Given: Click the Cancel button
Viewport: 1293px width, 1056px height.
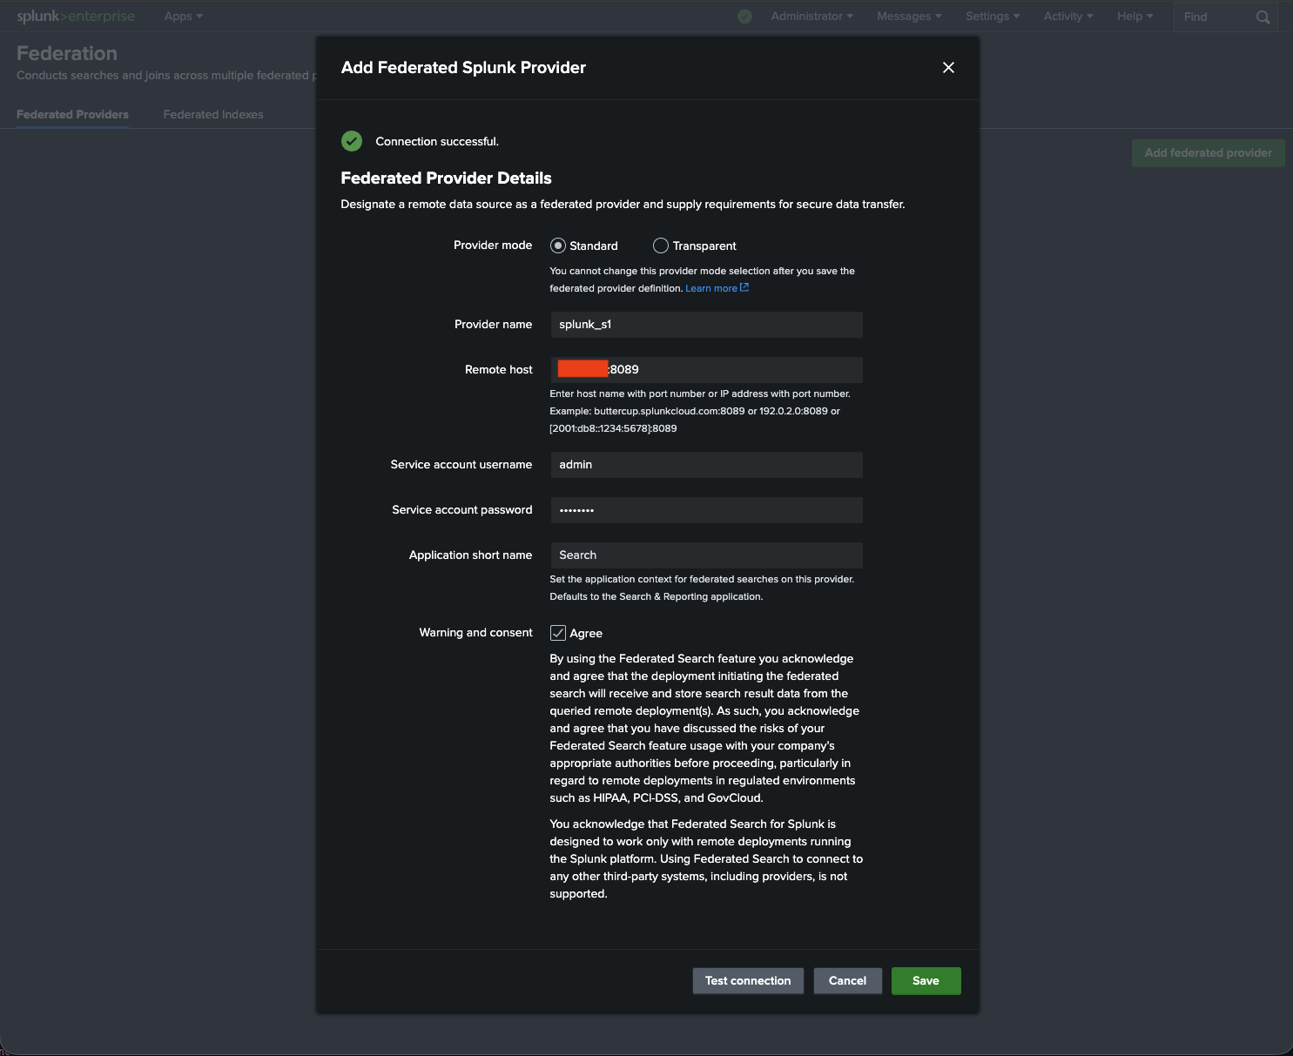Looking at the screenshot, I should [847, 981].
